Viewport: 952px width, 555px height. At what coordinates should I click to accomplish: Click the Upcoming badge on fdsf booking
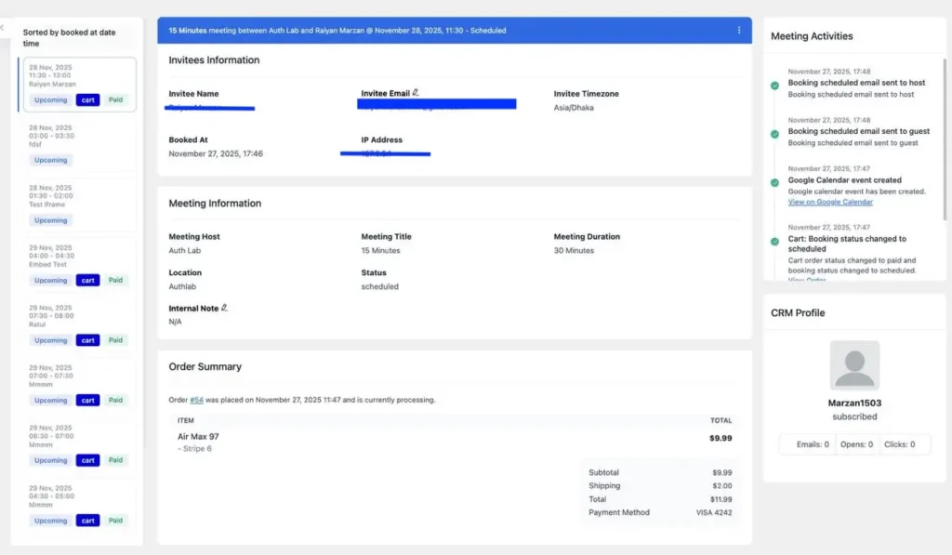(x=51, y=160)
